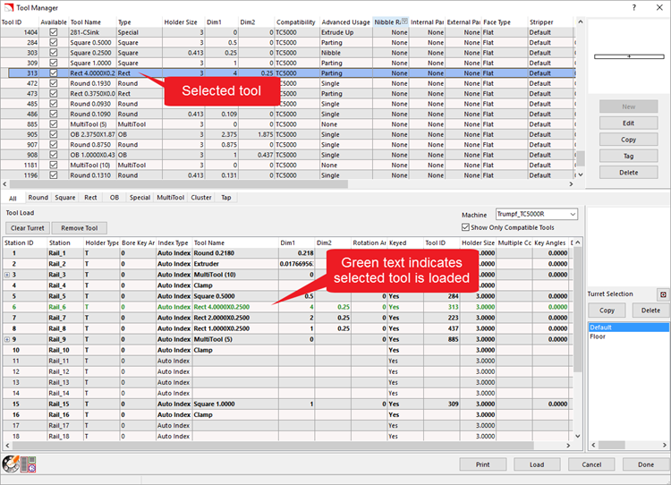The width and height of the screenshot is (671, 485).
Task: Click the Tool Manager title bar icon
Action: click(x=8, y=8)
